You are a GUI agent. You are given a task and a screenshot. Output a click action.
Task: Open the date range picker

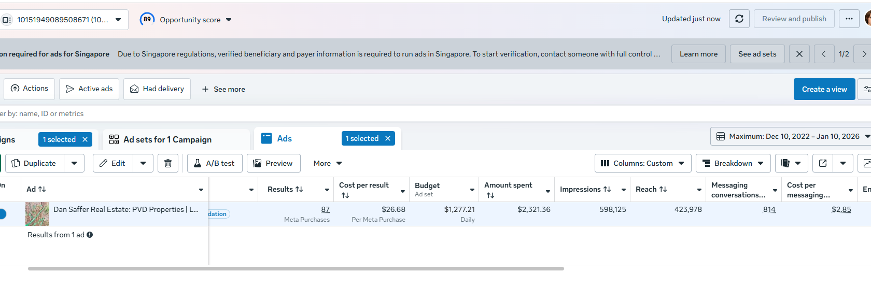click(x=790, y=136)
